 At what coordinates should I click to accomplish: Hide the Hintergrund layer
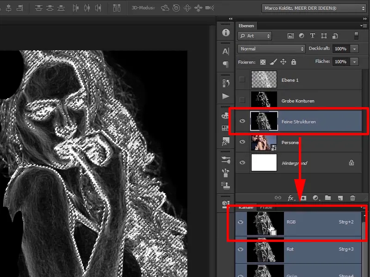coord(242,163)
